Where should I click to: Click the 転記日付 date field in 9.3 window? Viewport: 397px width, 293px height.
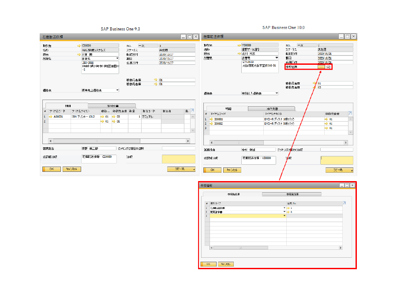point(177,54)
